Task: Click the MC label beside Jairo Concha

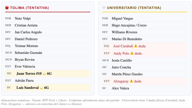Action: 104,67
